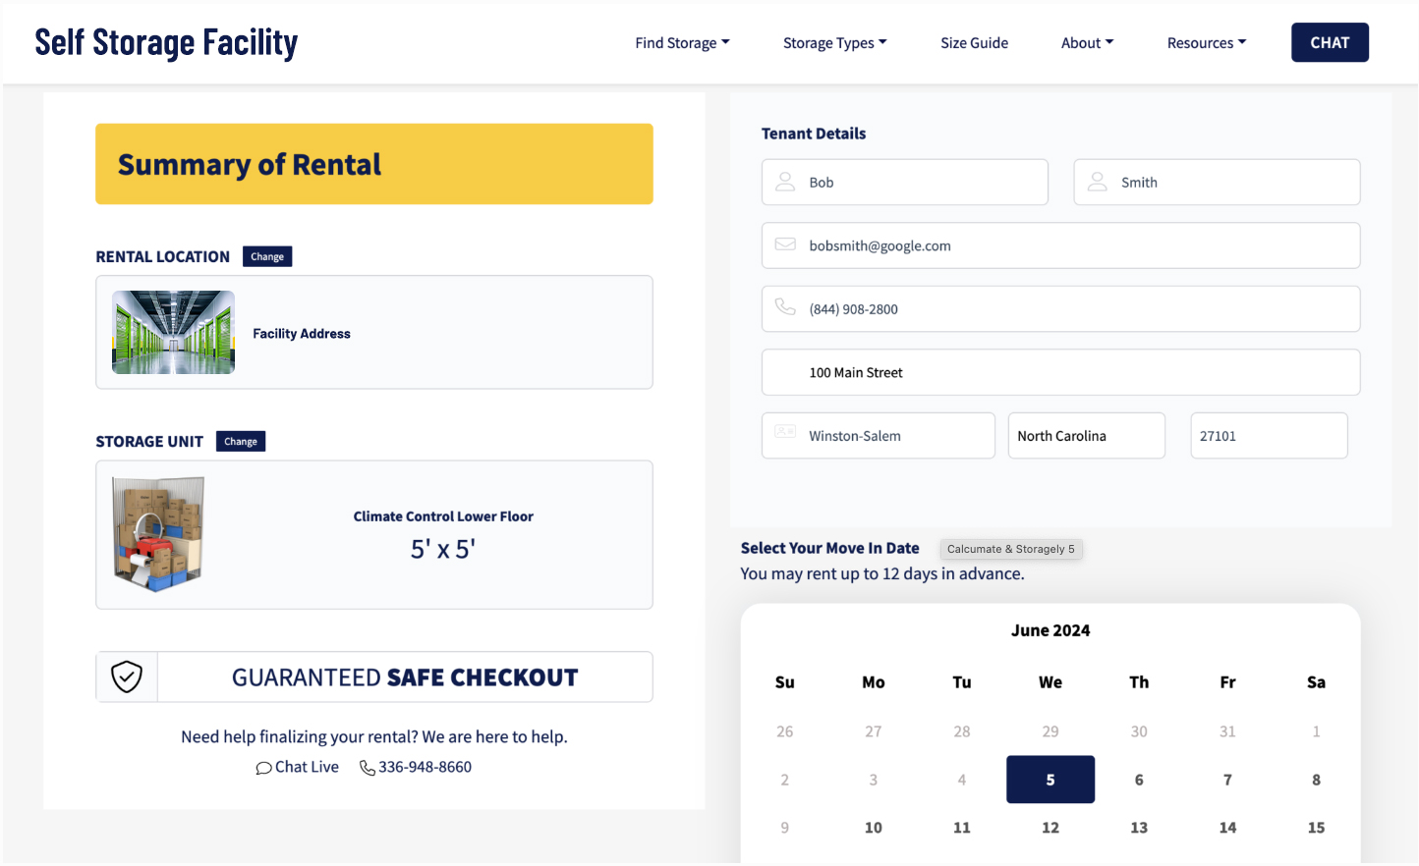Image resolution: width=1419 pixels, height=866 pixels.
Task: Open the Find Storage dropdown menu
Action: (682, 43)
